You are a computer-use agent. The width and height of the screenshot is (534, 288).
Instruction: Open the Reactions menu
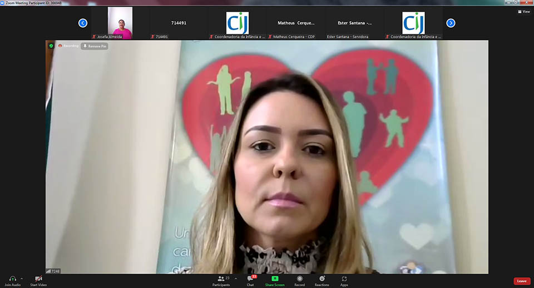(x=322, y=279)
